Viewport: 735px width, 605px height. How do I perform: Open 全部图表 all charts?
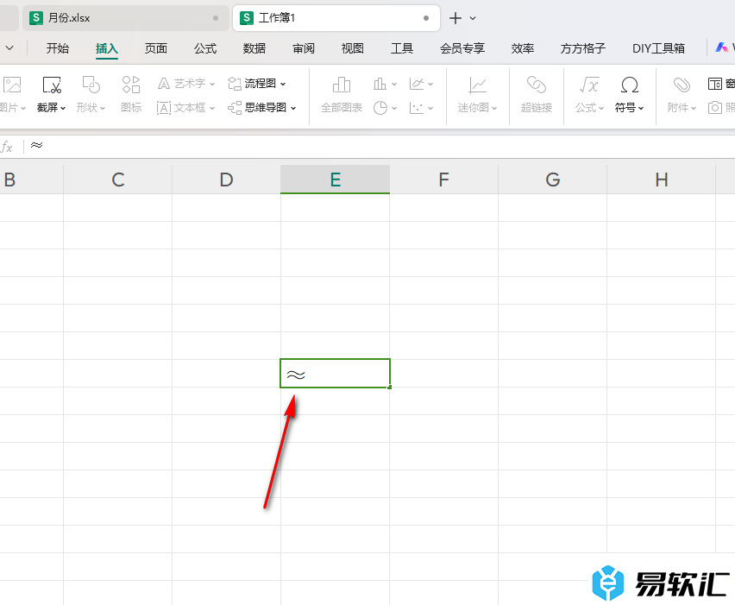342,95
